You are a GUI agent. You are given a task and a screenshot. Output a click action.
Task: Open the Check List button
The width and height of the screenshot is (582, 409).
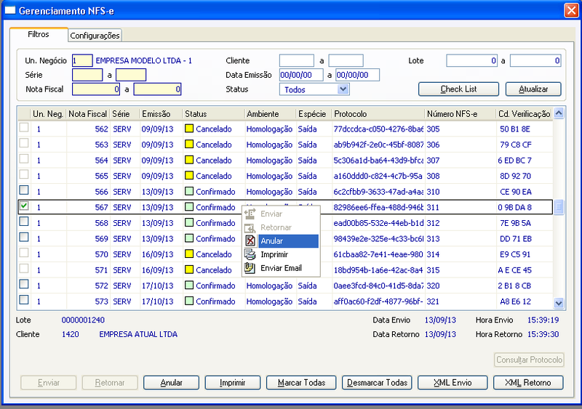458,89
